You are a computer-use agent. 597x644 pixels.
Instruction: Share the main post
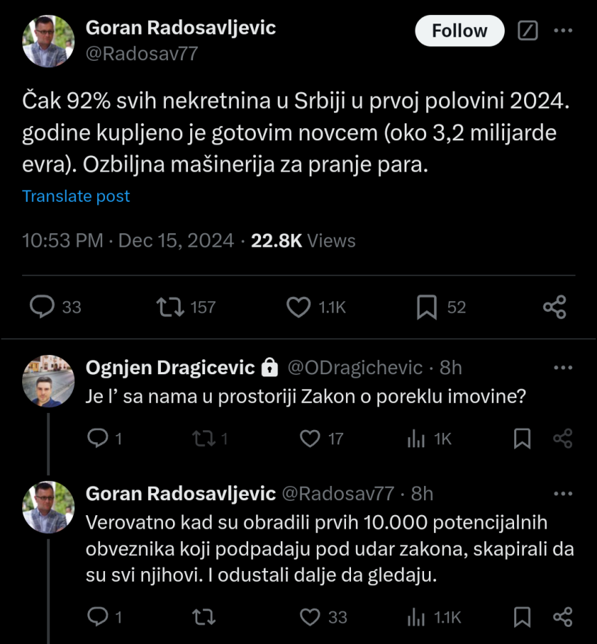[555, 307]
